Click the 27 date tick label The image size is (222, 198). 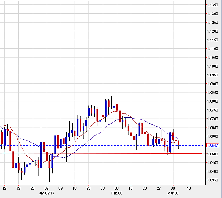(x=159, y=188)
